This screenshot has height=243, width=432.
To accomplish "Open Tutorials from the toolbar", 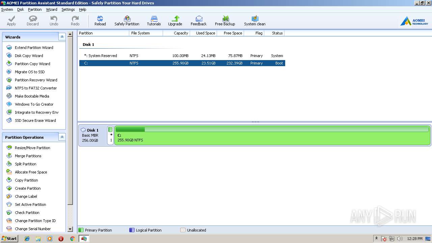I will pyautogui.click(x=154, y=21).
